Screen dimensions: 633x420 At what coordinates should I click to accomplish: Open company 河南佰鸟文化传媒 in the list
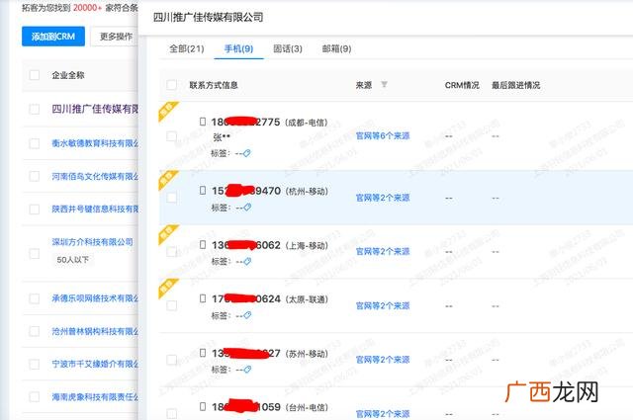tap(95, 176)
